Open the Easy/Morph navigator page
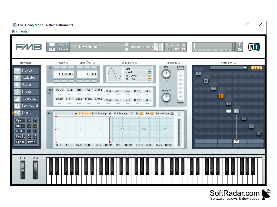This screenshot has width=277, height=207. coord(26,106)
